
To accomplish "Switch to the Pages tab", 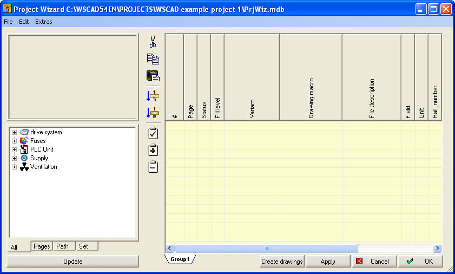I will 42,246.
